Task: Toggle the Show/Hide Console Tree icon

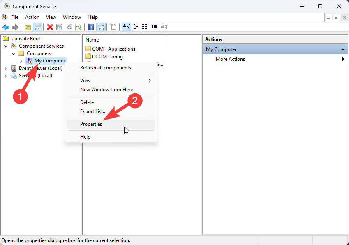Action: [37, 27]
